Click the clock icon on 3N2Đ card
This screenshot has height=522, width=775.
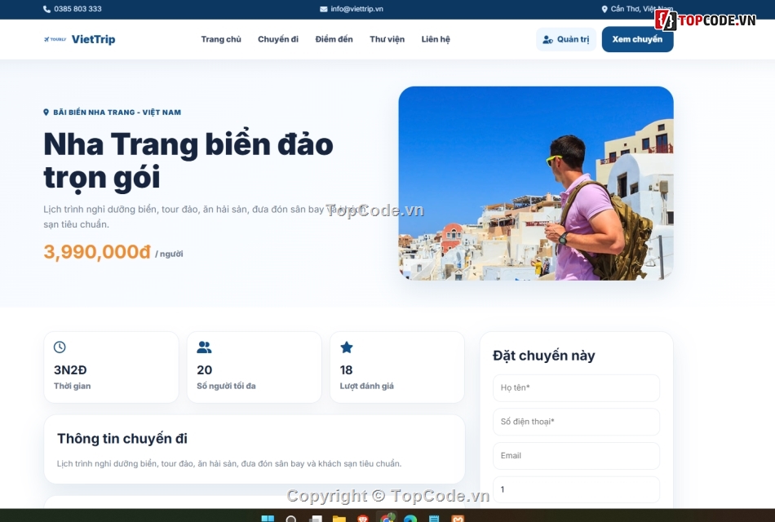click(60, 347)
